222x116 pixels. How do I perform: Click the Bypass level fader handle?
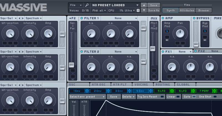click(196, 44)
